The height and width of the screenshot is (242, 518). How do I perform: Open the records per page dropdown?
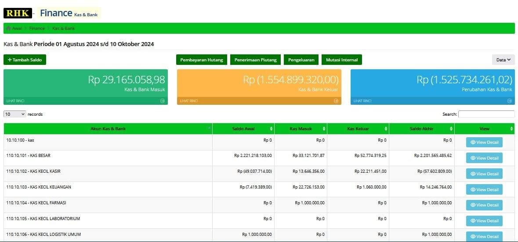[15, 114]
